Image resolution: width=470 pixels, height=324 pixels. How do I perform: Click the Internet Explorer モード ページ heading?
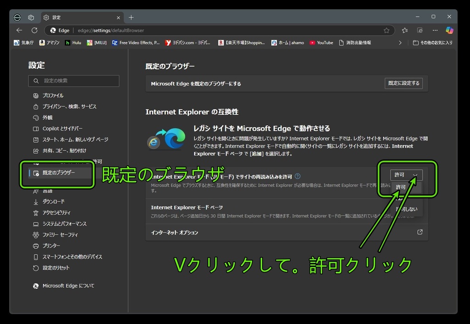pos(187,207)
